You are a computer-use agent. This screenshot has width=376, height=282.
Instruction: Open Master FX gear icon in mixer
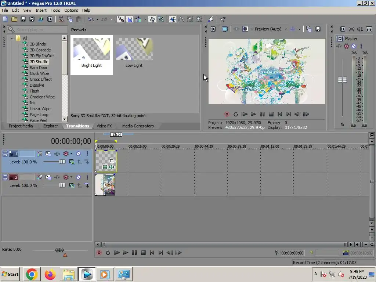(x=347, y=46)
